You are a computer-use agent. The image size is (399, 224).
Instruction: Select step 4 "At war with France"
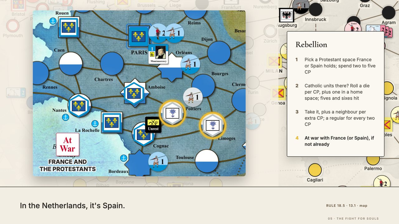pos(336,141)
